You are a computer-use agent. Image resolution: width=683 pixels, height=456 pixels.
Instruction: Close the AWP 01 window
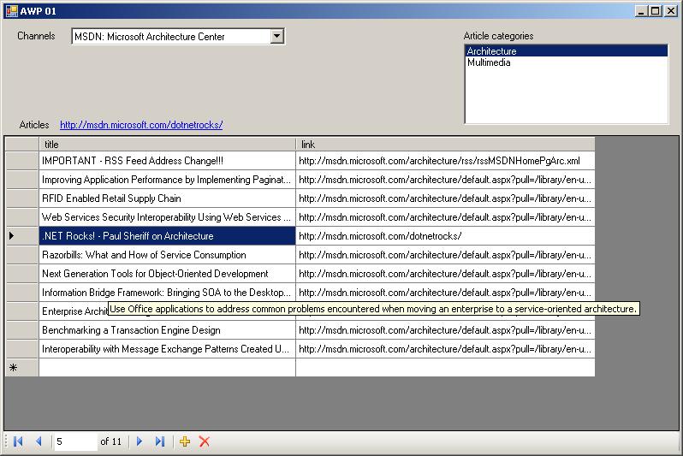[x=671, y=11]
